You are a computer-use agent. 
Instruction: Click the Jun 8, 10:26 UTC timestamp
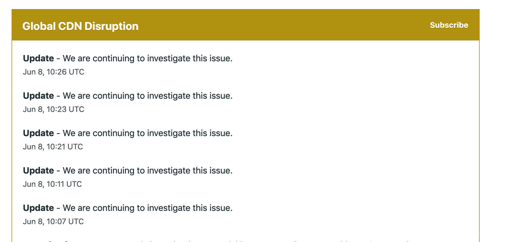(x=53, y=72)
